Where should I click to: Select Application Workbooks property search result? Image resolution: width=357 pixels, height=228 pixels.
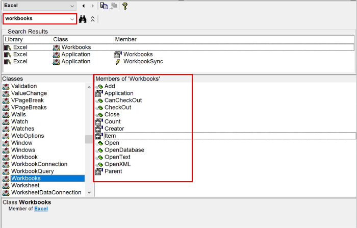(137, 55)
